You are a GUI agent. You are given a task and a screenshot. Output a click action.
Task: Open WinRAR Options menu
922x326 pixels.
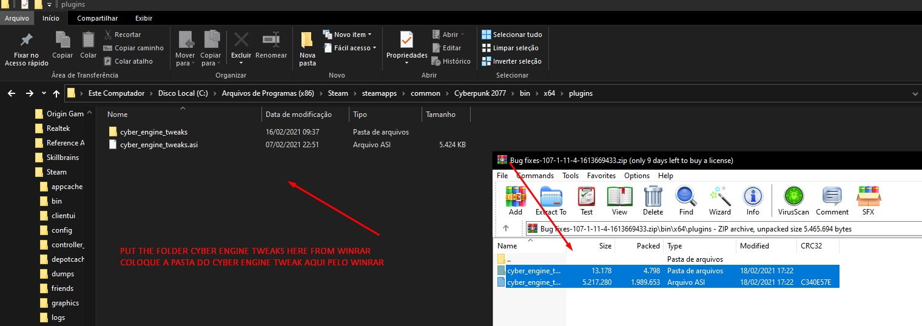(637, 176)
